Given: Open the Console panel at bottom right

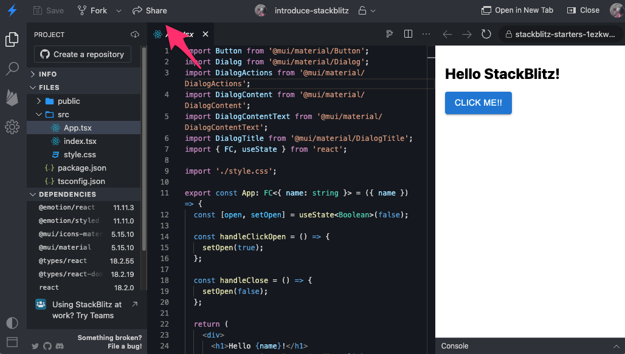Looking at the screenshot, I should pyautogui.click(x=455, y=345).
